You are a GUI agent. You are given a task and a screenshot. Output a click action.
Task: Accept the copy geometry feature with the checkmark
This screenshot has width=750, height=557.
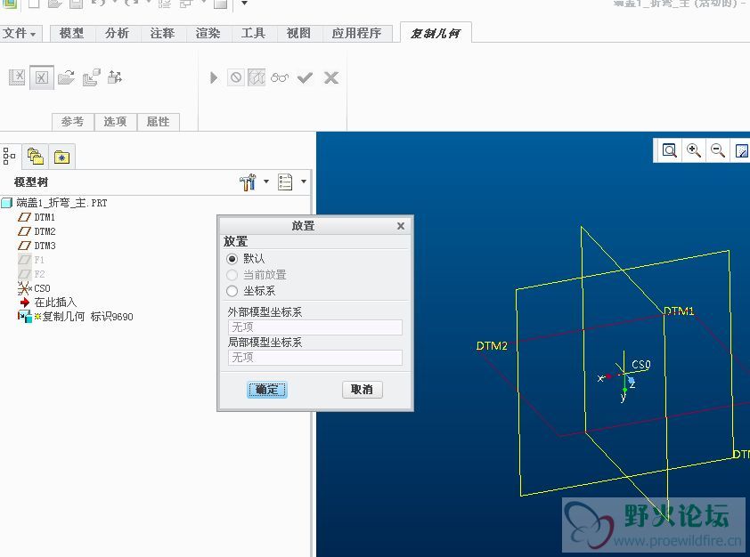[x=305, y=77]
